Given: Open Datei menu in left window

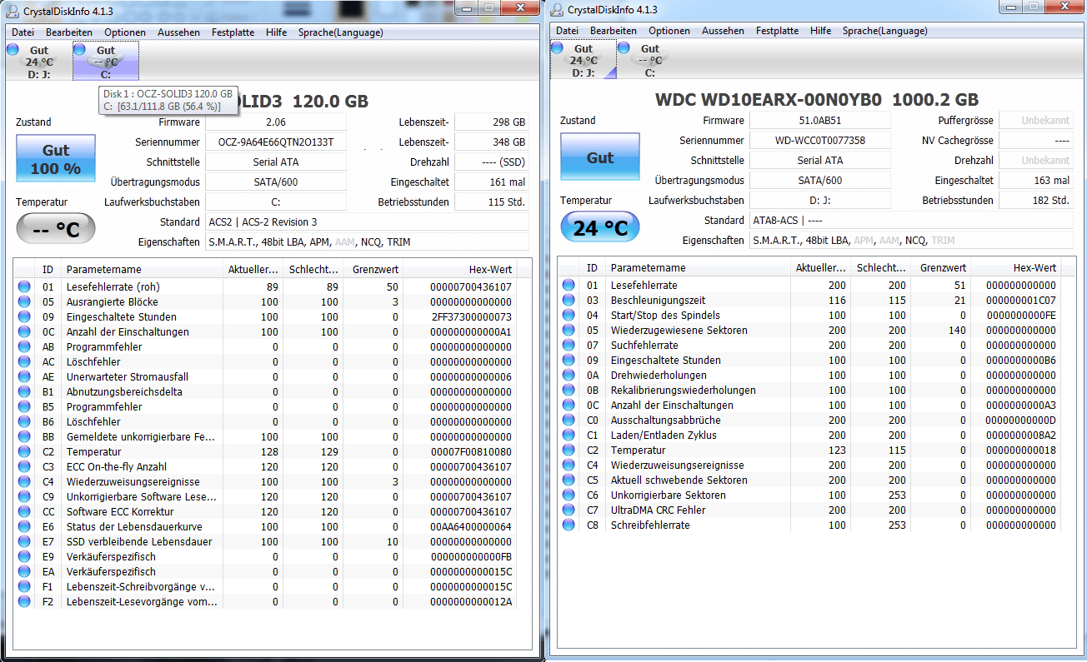Looking at the screenshot, I should pyautogui.click(x=23, y=32).
